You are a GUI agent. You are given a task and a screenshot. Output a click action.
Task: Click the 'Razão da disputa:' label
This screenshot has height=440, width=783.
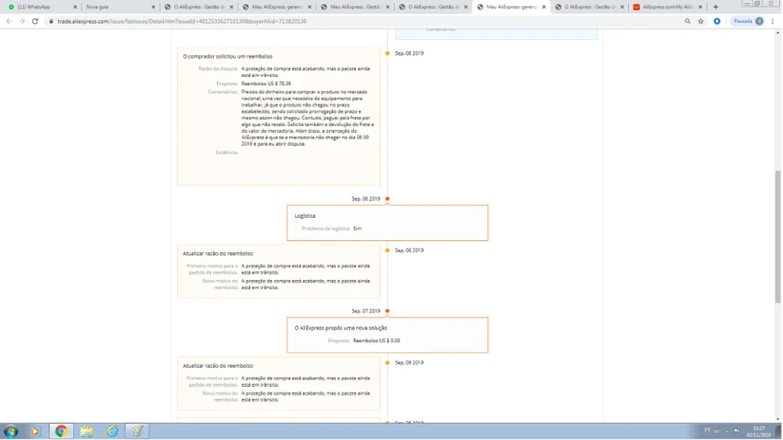point(218,69)
